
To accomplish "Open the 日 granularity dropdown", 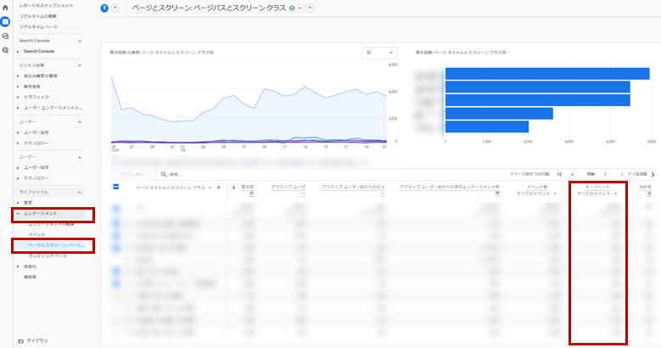I will pyautogui.click(x=379, y=53).
